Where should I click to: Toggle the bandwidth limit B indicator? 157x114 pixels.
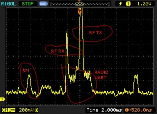[37, 110]
